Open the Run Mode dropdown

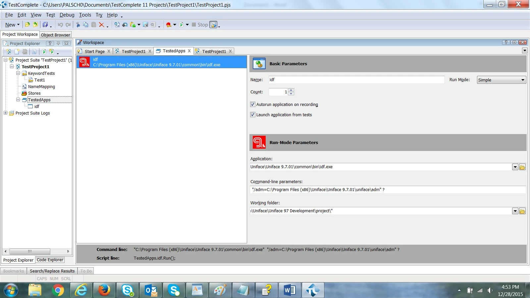(502, 80)
